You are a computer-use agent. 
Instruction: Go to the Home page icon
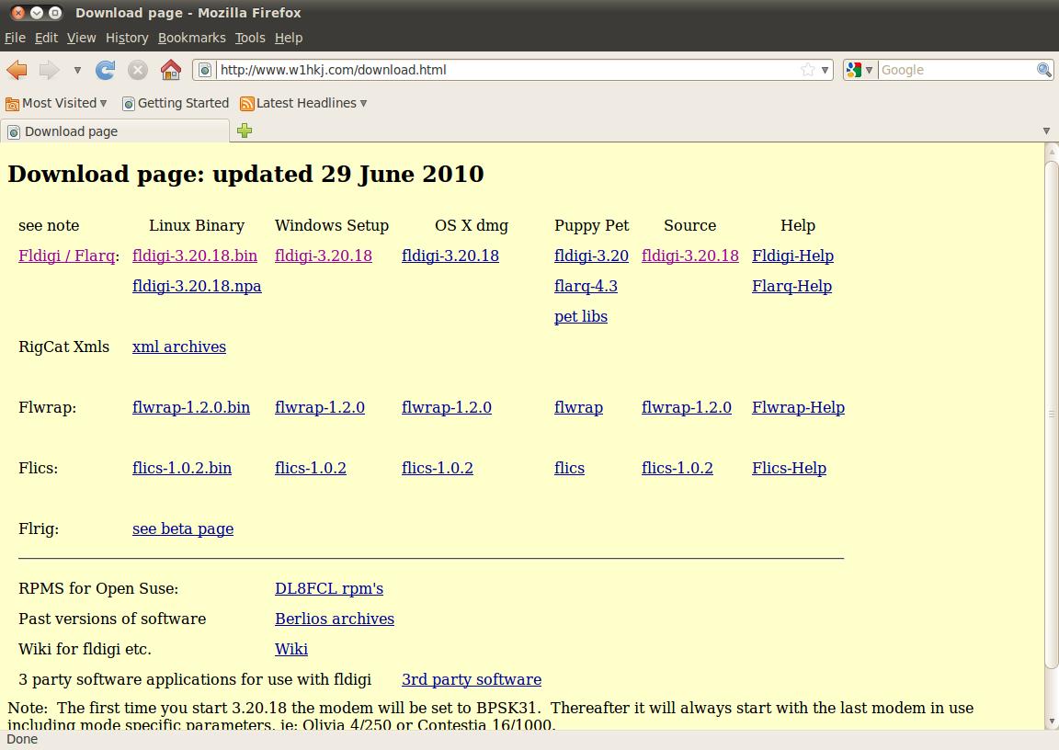tap(170, 70)
